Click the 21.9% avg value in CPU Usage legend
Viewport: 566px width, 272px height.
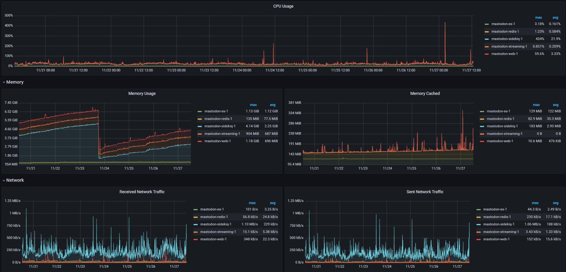(x=555, y=39)
